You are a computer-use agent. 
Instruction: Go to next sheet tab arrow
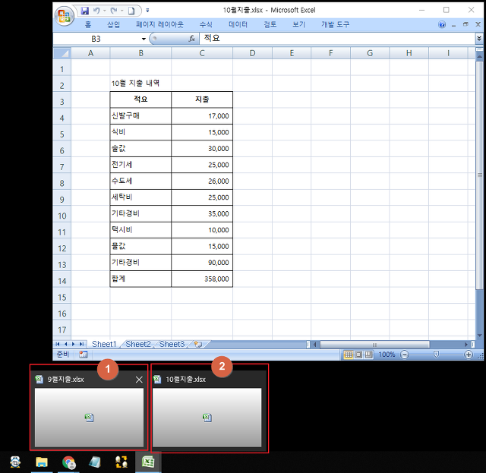(x=74, y=344)
